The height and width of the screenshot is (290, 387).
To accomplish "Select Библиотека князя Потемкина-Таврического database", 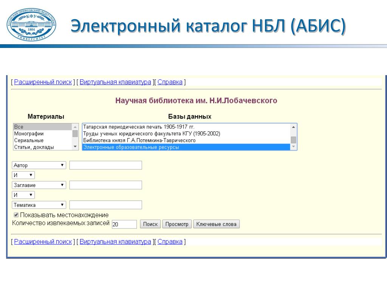I will coord(186,140).
